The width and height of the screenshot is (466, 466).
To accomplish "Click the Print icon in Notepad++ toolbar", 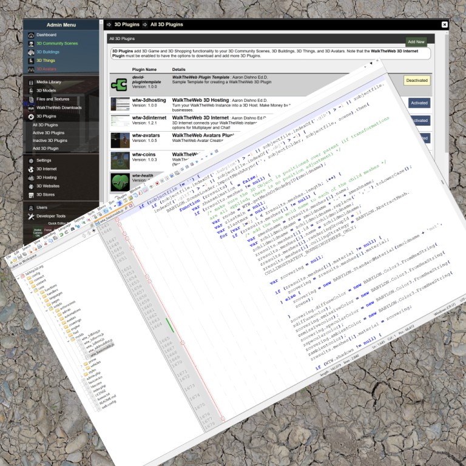I will [39, 246].
